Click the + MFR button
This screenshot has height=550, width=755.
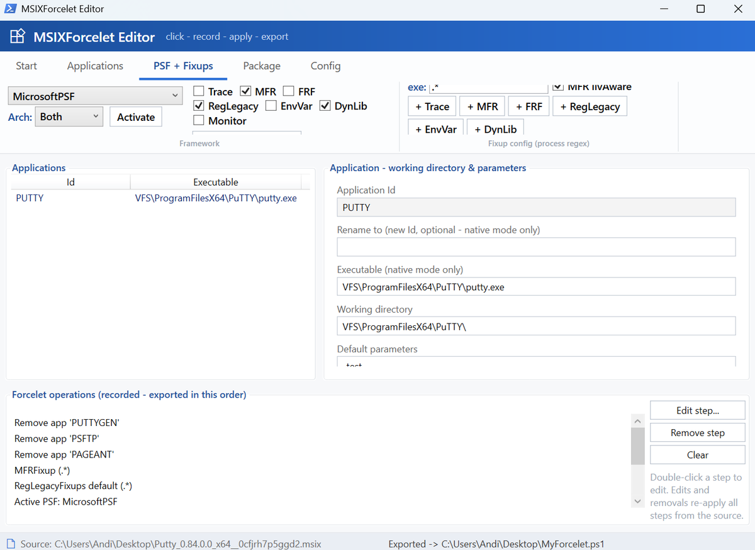pos(483,106)
